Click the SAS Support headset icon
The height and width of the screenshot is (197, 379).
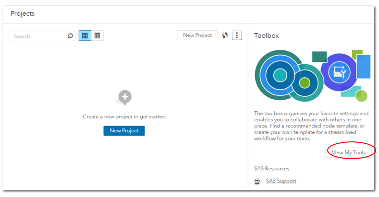click(257, 181)
